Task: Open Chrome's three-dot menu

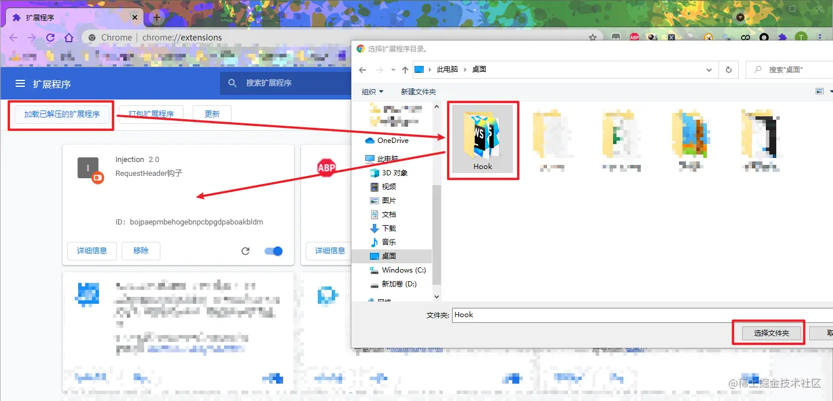Action: [820, 38]
